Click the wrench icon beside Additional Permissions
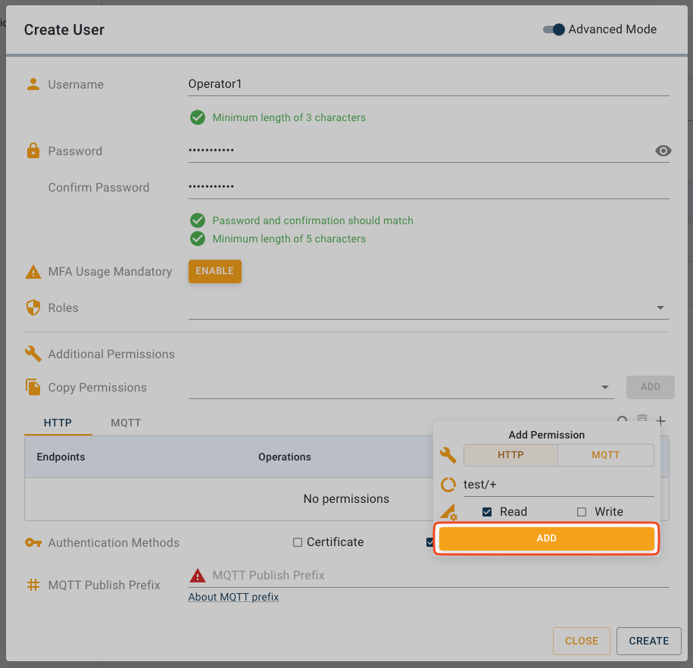 (x=33, y=354)
